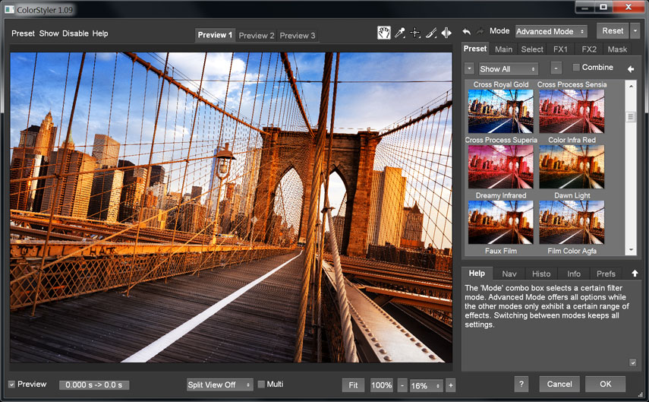Open the Split View Off dropdown

220,385
